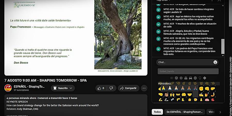Dislike the video with thumbs down
Screen dimensions: 232x116
(x=111, y=88)
